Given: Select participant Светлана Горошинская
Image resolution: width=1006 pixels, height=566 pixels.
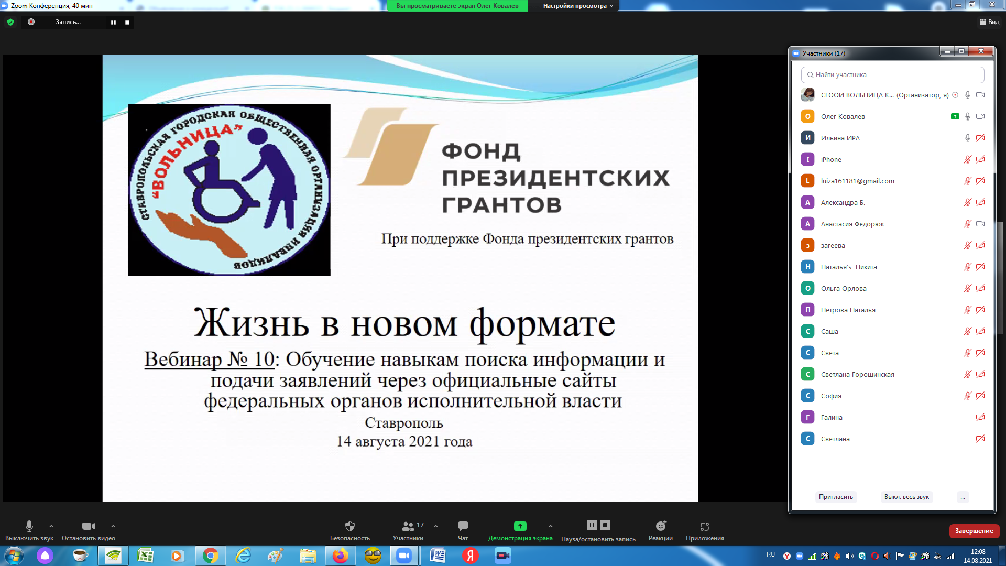Looking at the screenshot, I should pos(892,374).
